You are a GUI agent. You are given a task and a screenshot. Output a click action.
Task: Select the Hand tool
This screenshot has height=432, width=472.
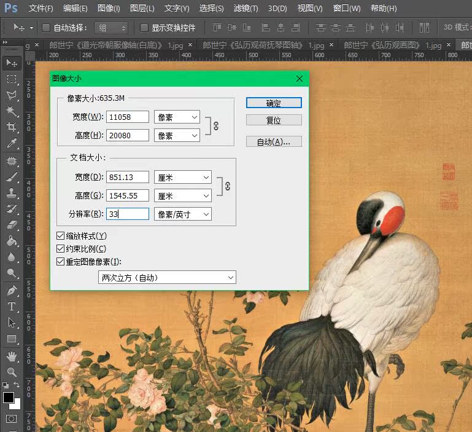point(12,356)
